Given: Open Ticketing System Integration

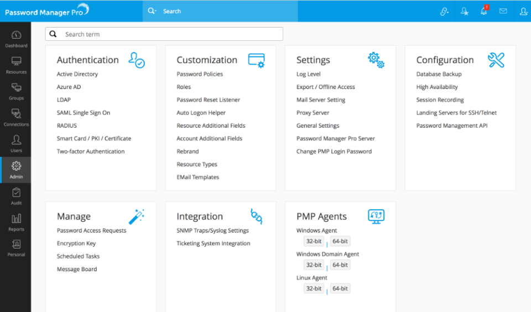Looking at the screenshot, I should pos(214,244).
